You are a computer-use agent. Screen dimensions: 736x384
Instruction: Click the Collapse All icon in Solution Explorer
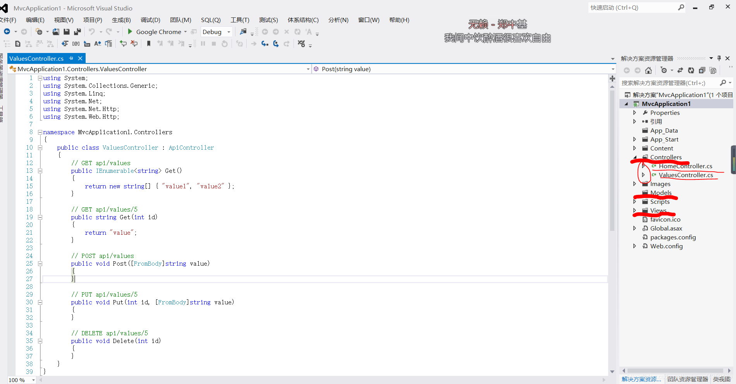pyautogui.click(x=702, y=70)
